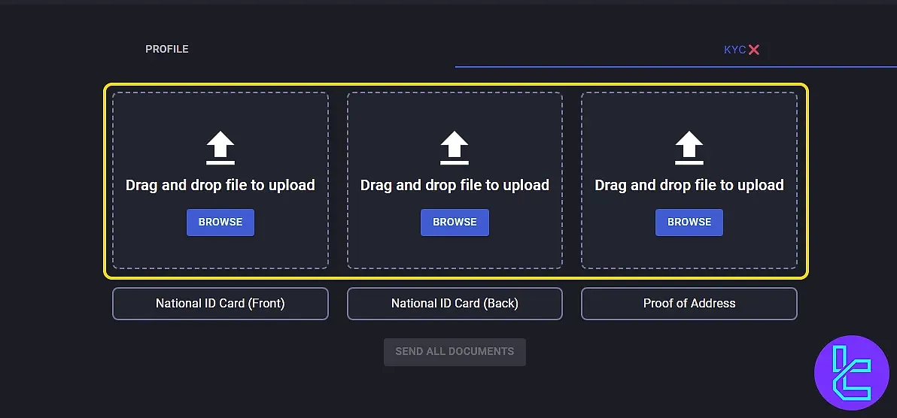Select the National ID Card (Front) label
Image resolution: width=897 pixels, height=418 pixels.
tap(220, 304)
